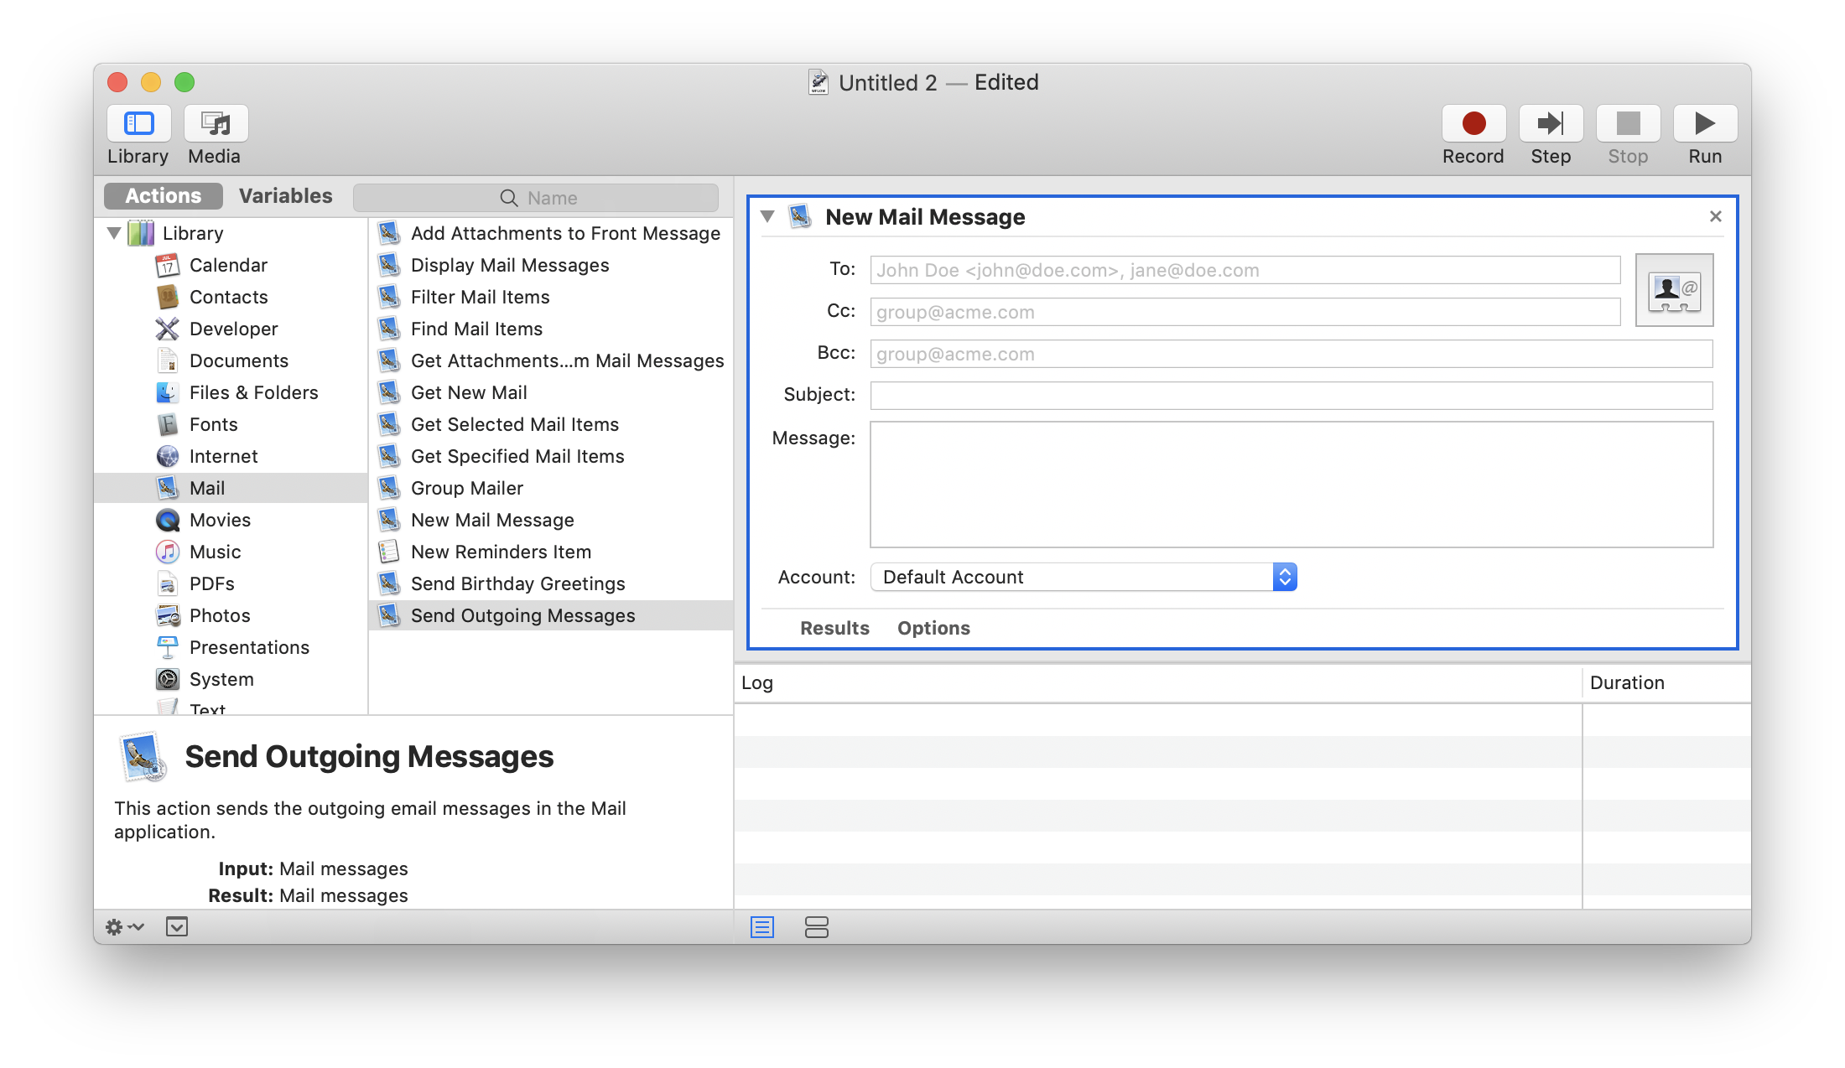Run the workflow
The image size is (1845, 1068).
pos(1705,124)
